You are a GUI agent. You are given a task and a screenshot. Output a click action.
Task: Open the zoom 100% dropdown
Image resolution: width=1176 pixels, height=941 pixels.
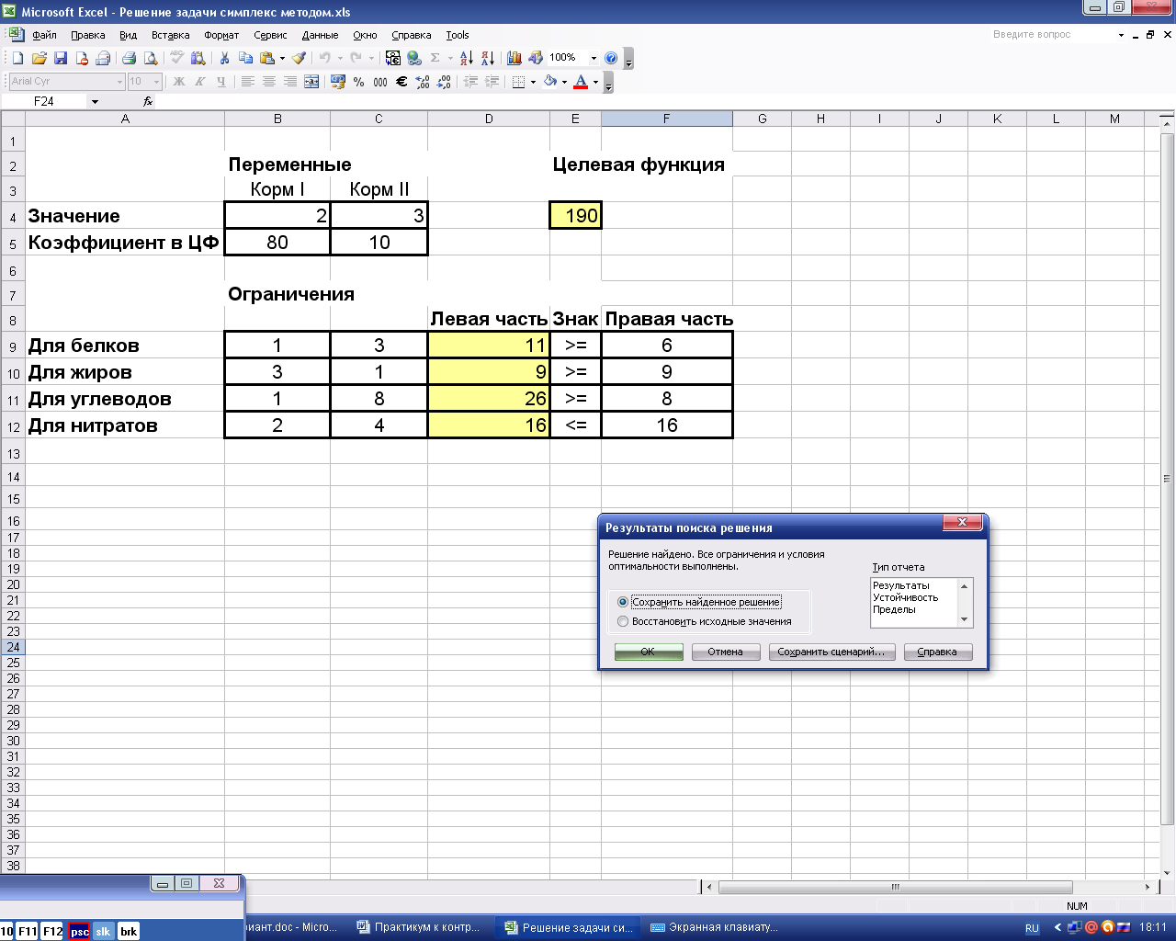pyautogui.click(x=594, y=58)
